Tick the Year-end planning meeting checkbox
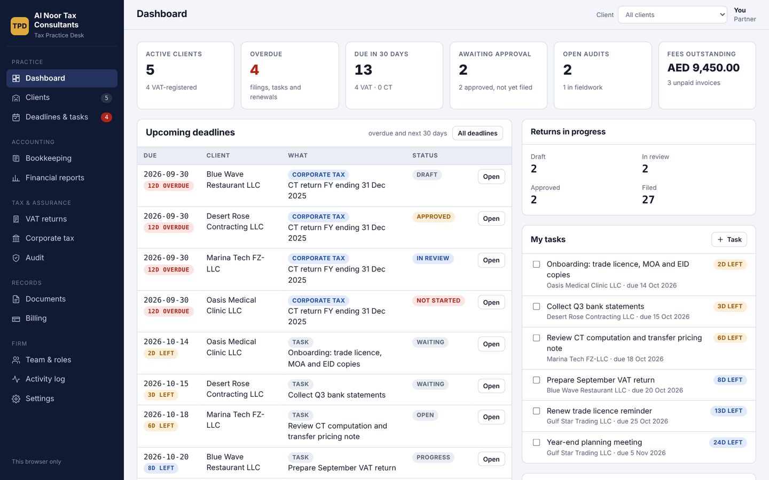 pos(536,443)
